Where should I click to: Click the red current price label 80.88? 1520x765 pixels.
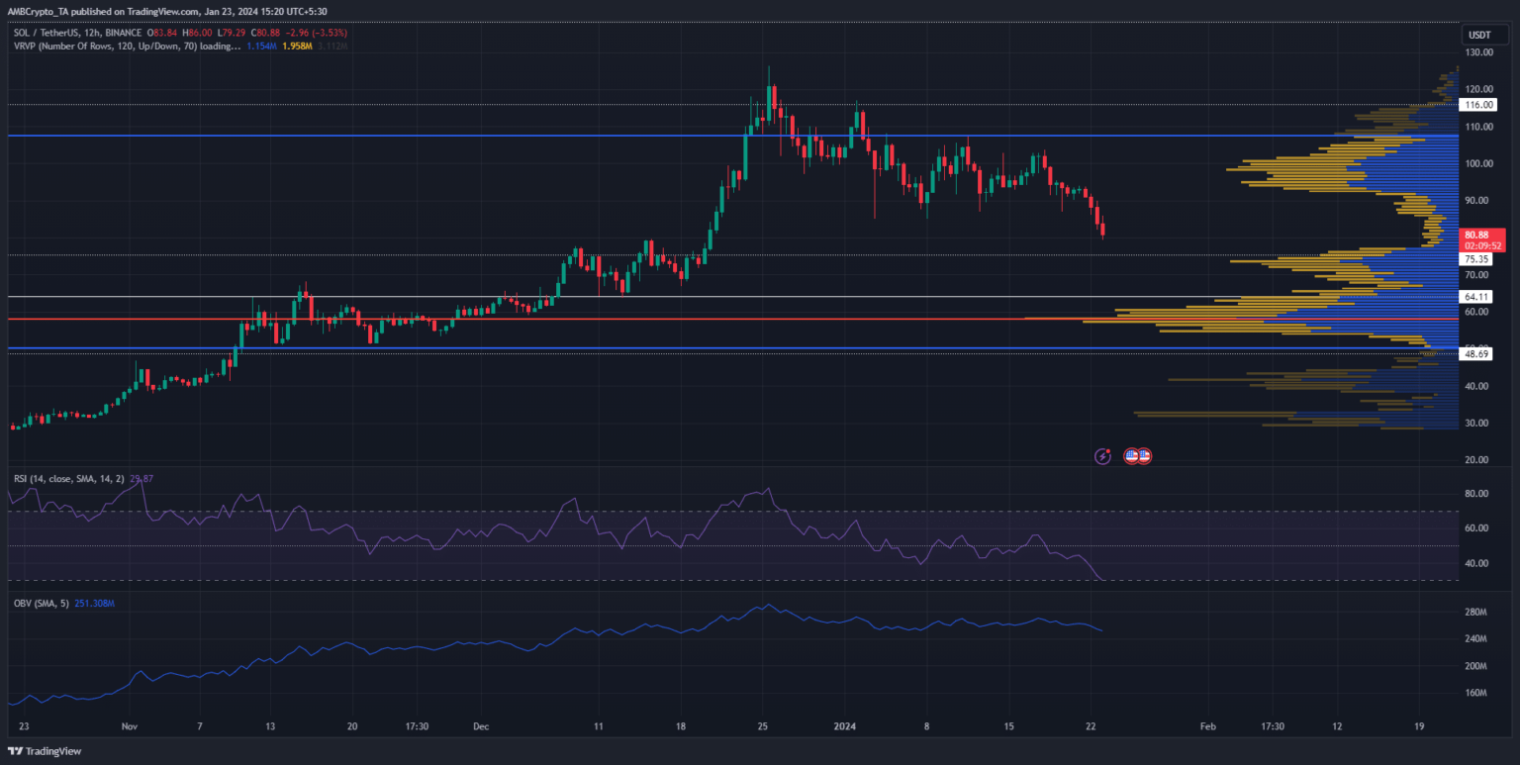pyautogui.click(x=1480, y=236)
